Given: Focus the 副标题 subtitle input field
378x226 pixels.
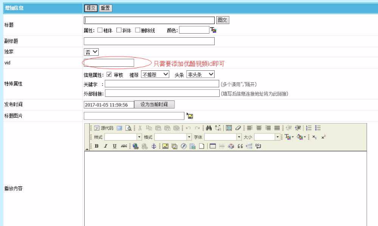Looking at the screenshot, I should [149, 41].
